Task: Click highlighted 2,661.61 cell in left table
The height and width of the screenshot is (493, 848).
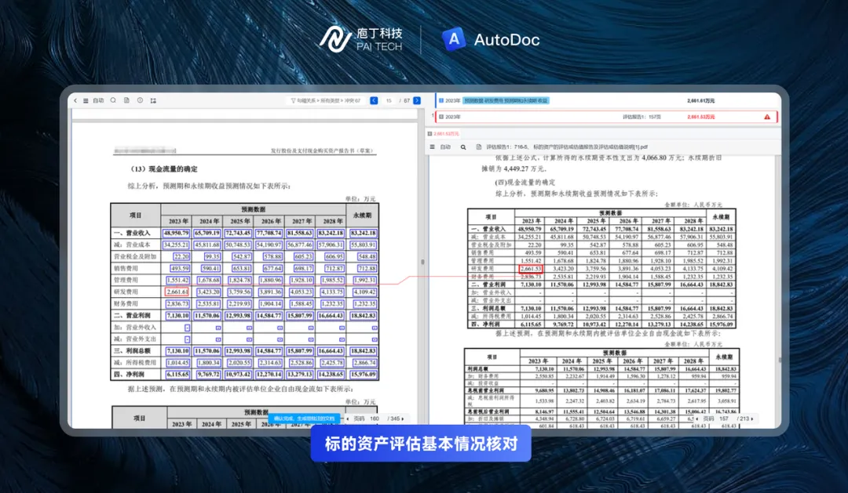Action: (177, 292)
